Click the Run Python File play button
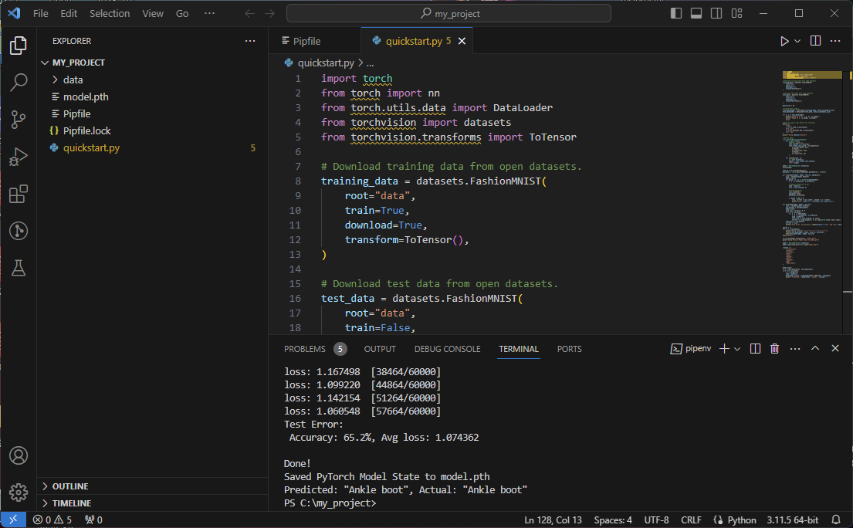Screen dimensions: 853x528 tap(784, 42)
